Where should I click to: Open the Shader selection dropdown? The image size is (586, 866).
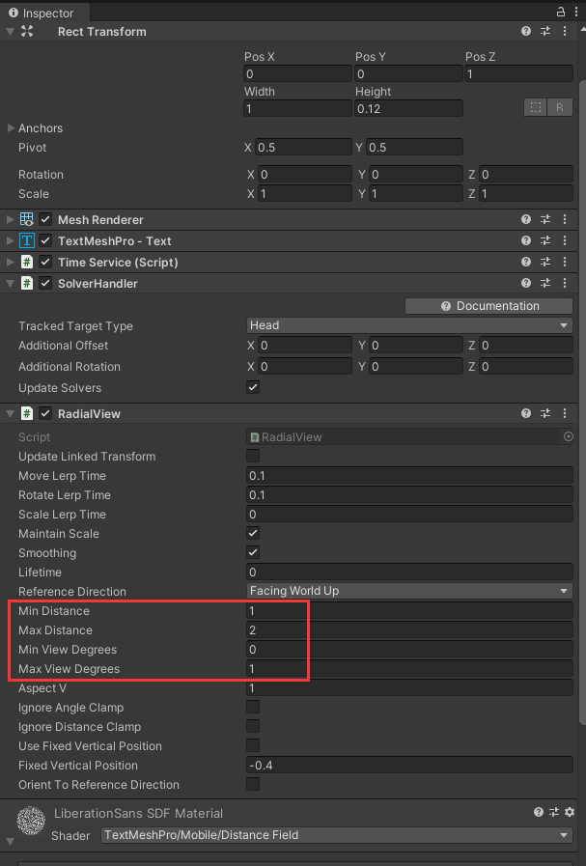point(337,835)
